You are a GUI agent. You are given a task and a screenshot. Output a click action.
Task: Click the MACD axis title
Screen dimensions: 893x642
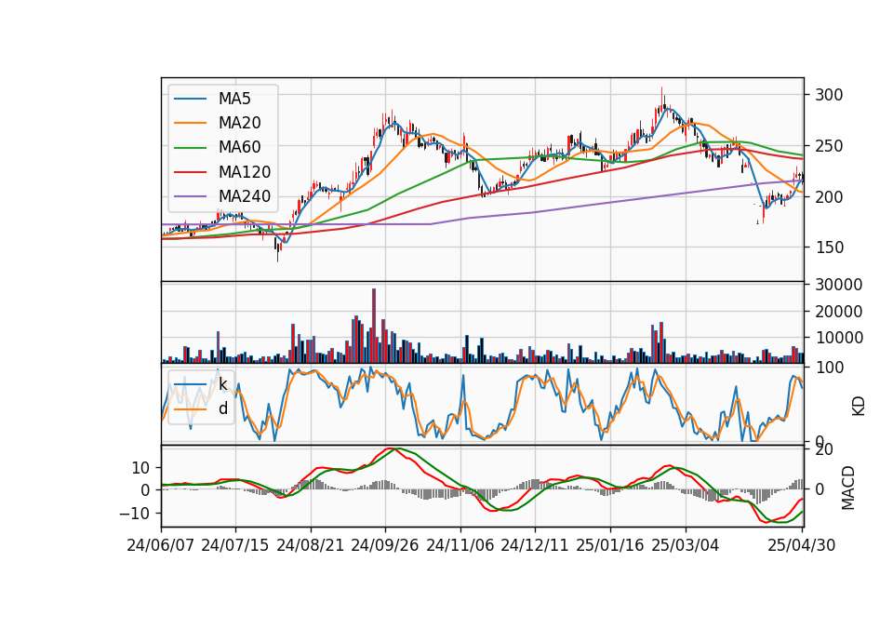848,488
